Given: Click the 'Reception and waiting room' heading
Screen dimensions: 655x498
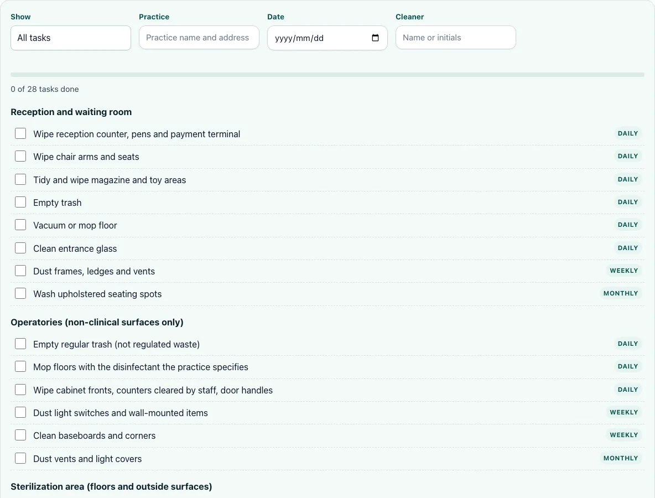Looking at the screenshot, I should (x=71, y=112).
